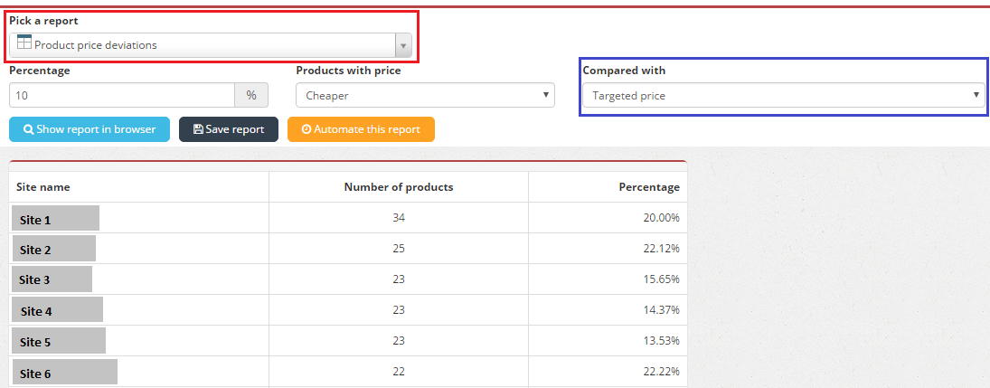Click the Number of products column header

coord(399,187)
